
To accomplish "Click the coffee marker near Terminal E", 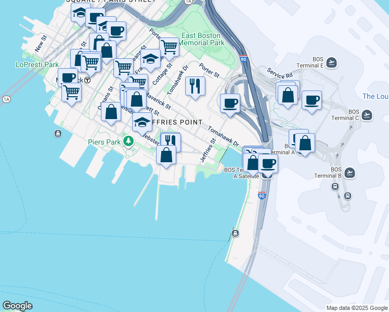I will click(312, 100).
